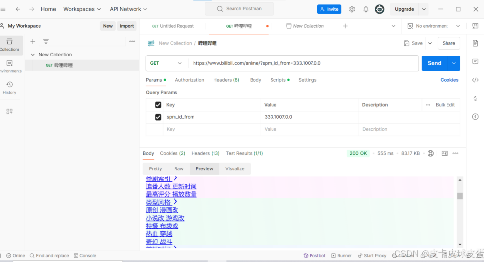This screenshot has width=486, height=262.
Task: Open the API Network dropdown
Action: (128, 9)
